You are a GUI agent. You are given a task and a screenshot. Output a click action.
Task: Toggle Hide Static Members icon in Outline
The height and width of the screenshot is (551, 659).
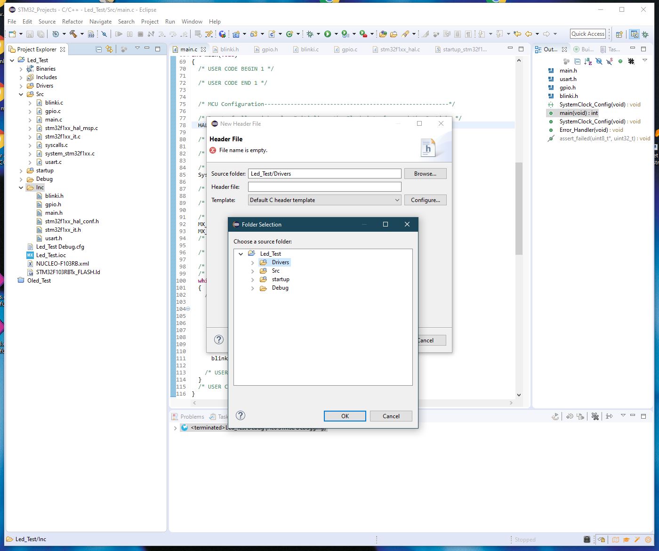(610, 61)
